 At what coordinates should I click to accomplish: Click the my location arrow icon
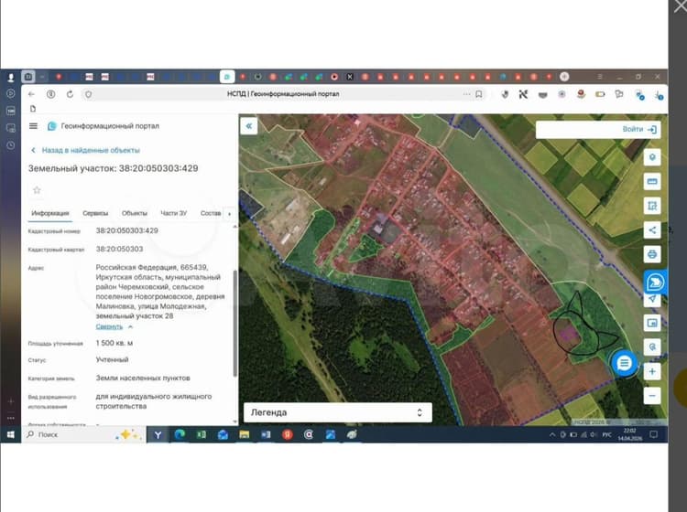(652, 299)
